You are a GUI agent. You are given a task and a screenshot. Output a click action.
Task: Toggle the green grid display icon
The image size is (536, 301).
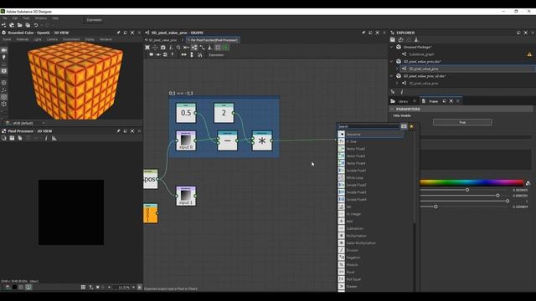(225, 48)
